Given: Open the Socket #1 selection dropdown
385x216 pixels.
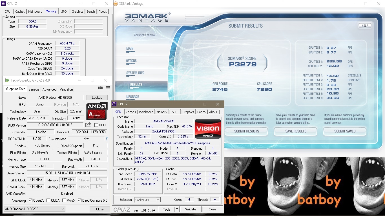Looking at the screenshot, I should tap(148, 200).
